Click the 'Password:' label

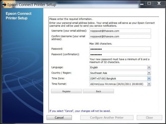pyautogui.click(x=57, y=49)
